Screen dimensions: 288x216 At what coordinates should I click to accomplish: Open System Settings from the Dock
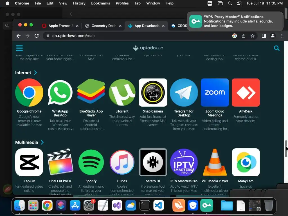89,205
